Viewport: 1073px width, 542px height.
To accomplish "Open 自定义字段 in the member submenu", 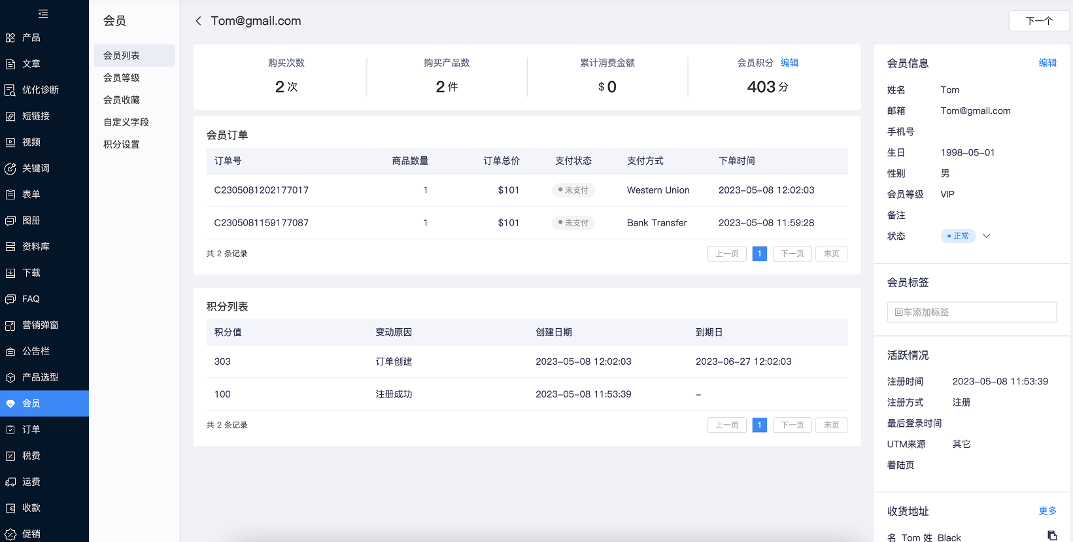I will [126, 122].
